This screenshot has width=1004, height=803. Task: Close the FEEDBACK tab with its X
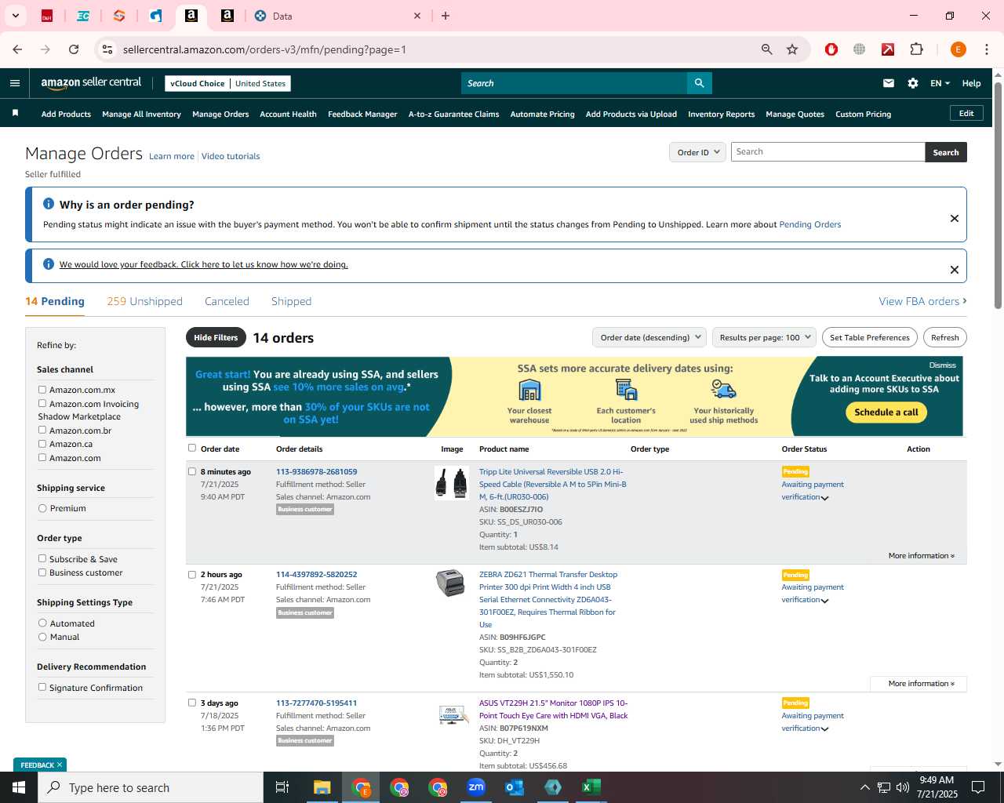click(x=60, y=765)
